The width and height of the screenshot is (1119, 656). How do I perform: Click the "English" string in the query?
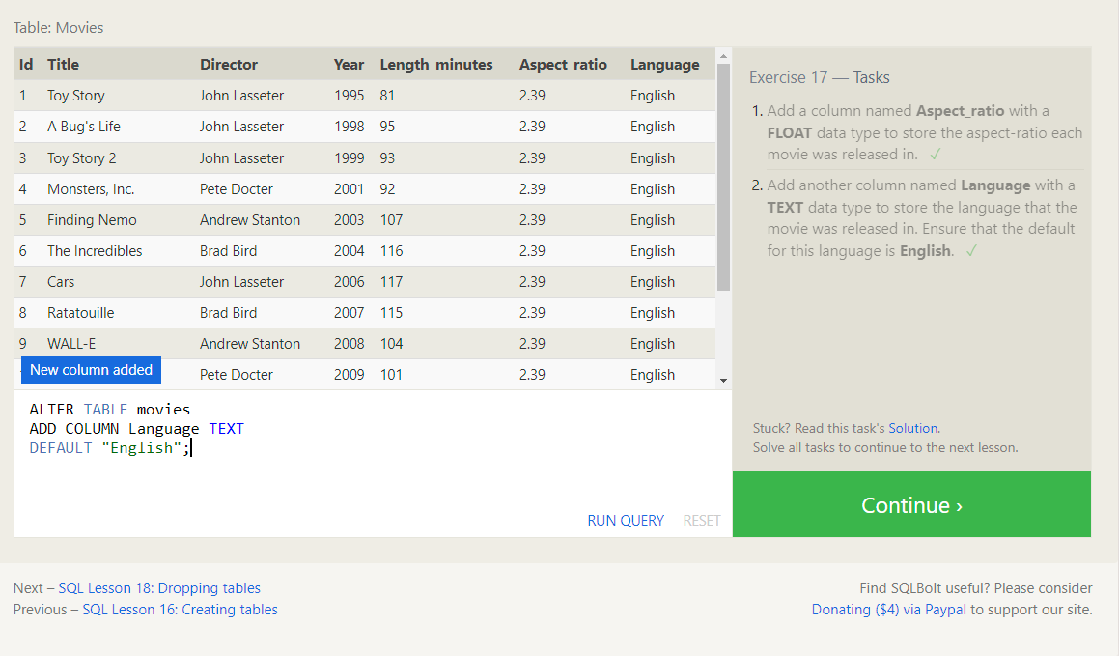pos(141,448)
